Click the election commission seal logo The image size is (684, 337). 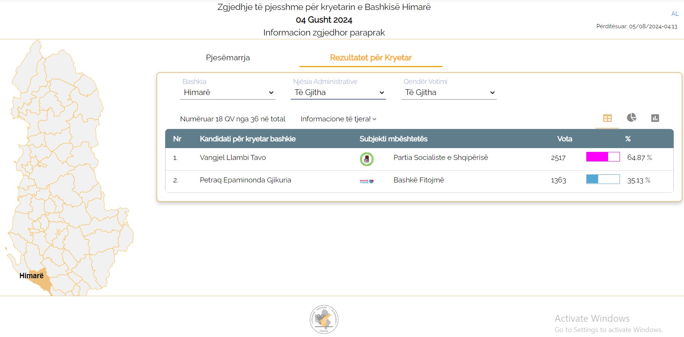click(324, 319)
